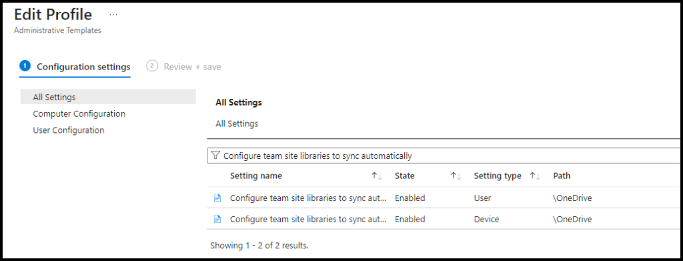Click document icon of the User setting row
The height and width of the screenshot is (261, 683).
pos(217,198)
